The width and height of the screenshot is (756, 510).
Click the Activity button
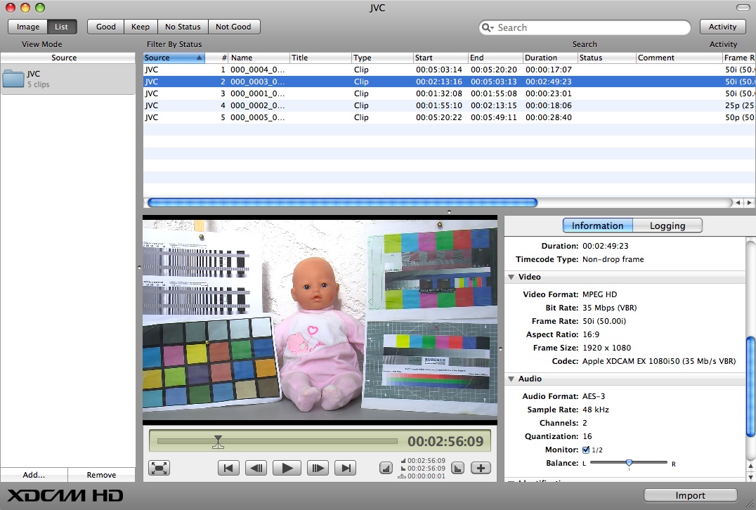coord(722,27)
